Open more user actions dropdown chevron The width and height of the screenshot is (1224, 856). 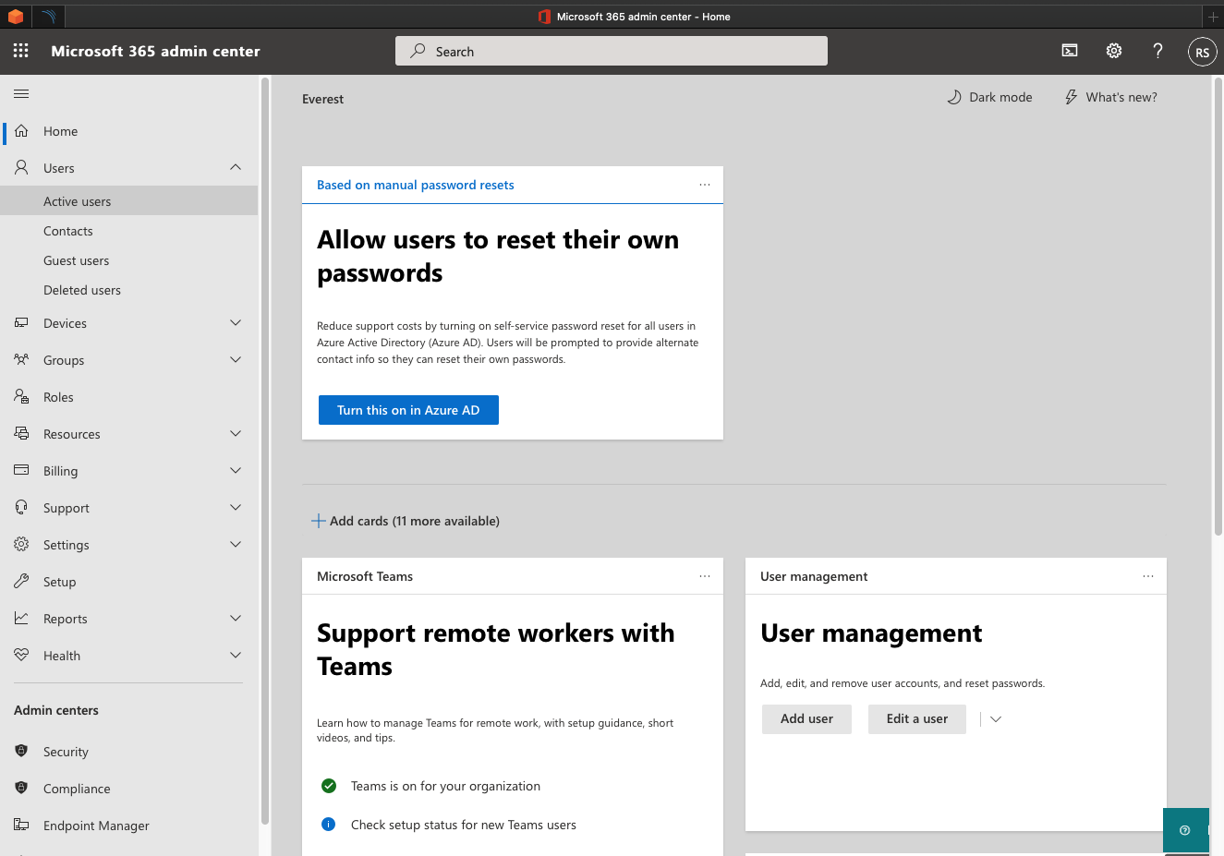[996, 719]
